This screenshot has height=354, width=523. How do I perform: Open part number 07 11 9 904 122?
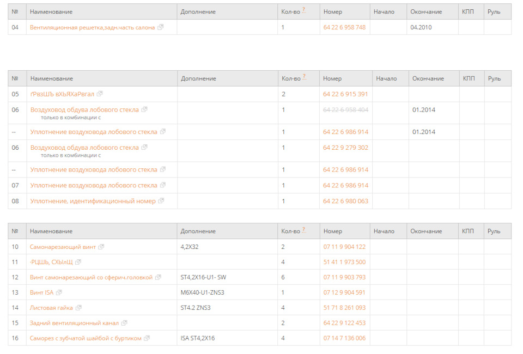[344, 247]
